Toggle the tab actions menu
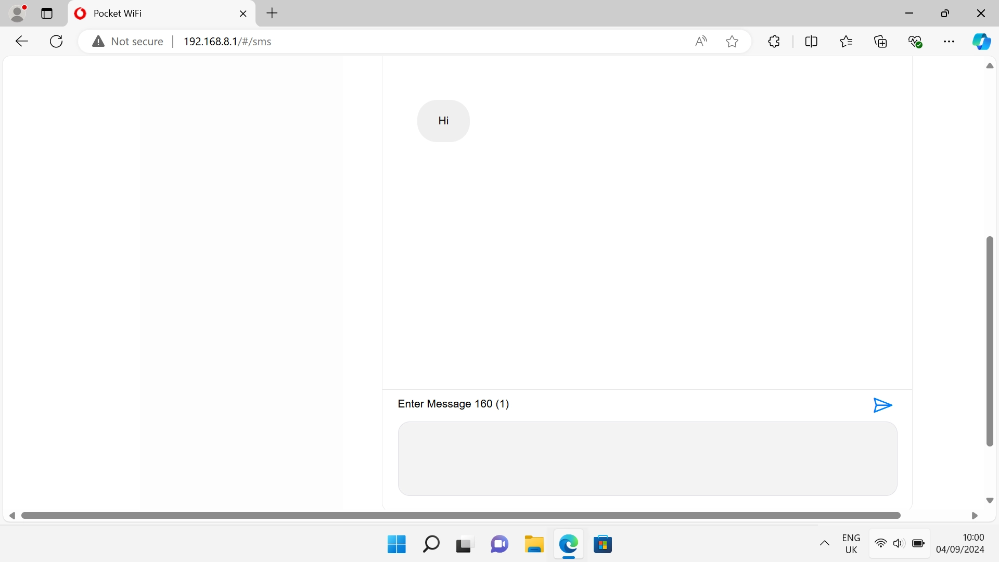This screenshot has width=999, height=562. tap(46, 13)
